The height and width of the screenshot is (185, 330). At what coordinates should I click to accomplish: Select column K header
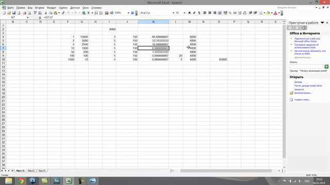154,22
